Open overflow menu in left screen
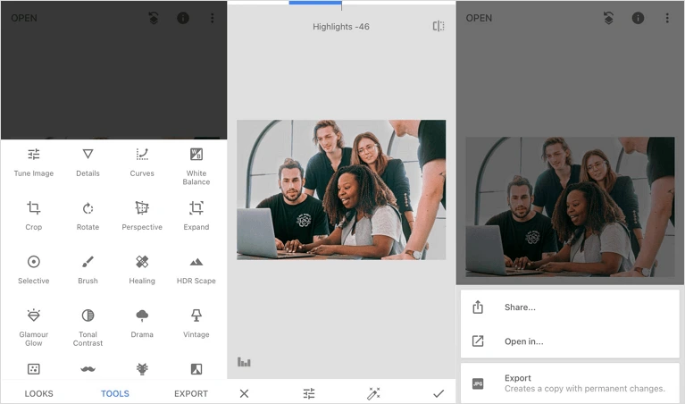 click(x=213, y=18)
